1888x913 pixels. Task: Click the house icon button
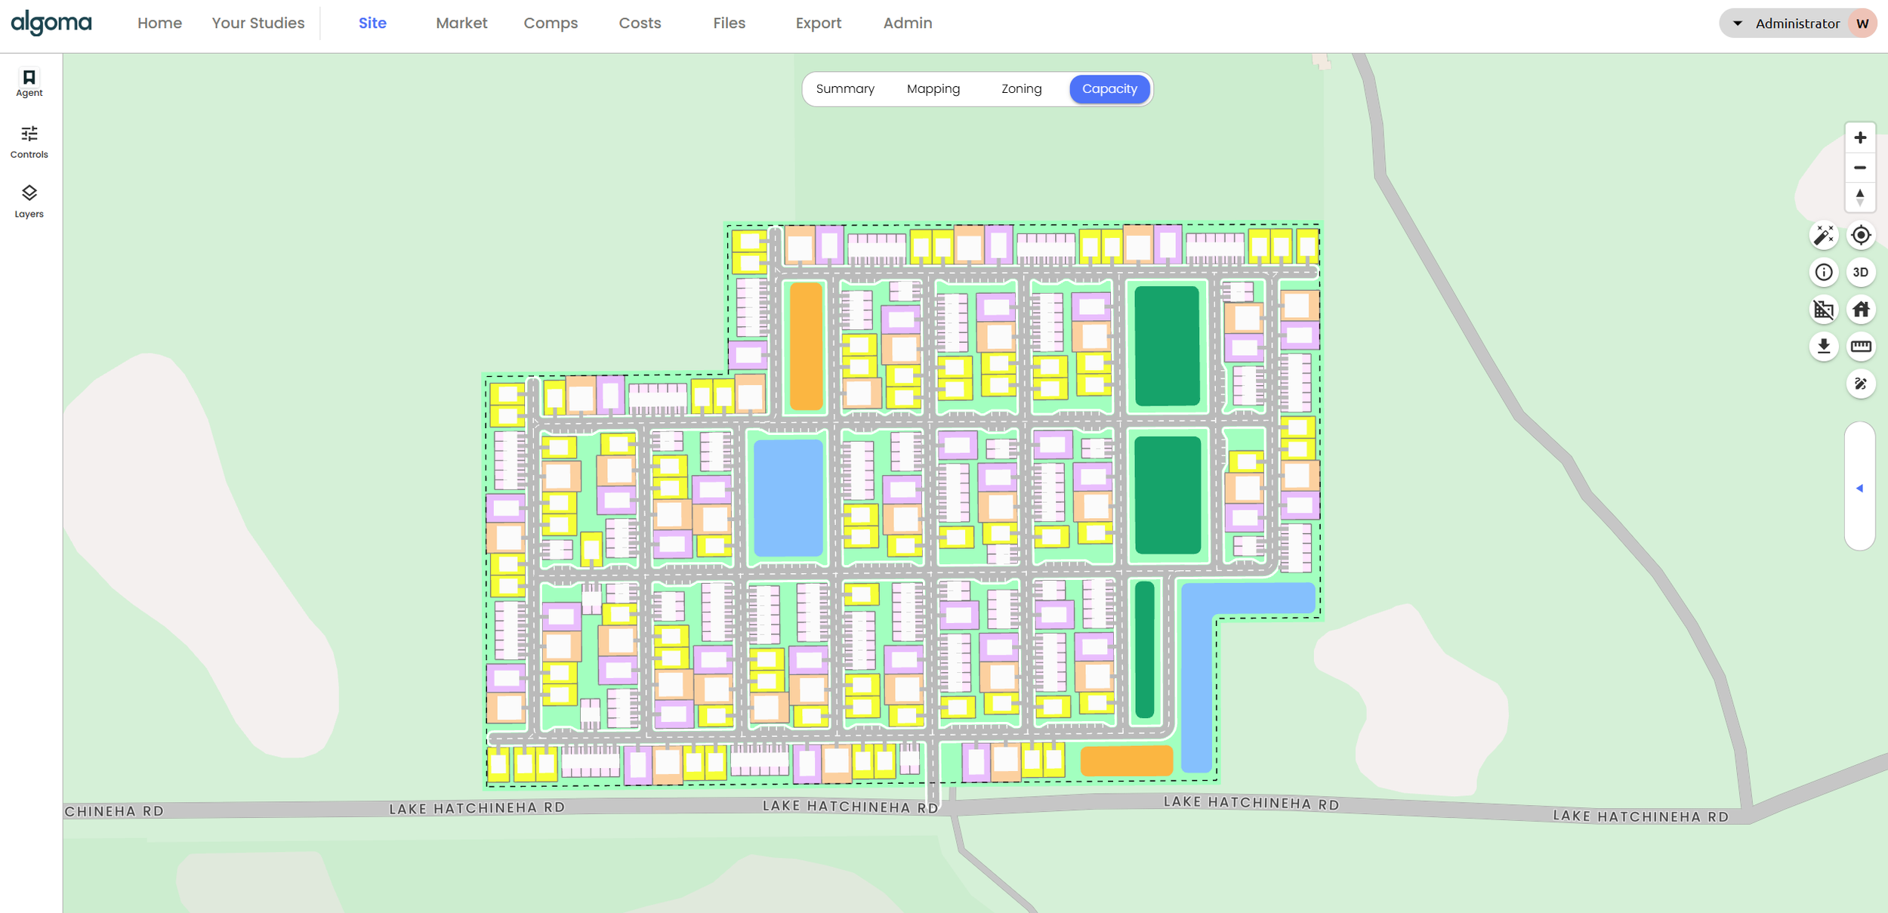1860,309
